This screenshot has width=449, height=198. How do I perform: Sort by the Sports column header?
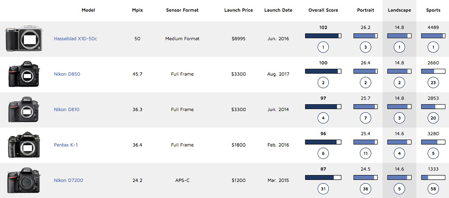[x=433, y=10]
